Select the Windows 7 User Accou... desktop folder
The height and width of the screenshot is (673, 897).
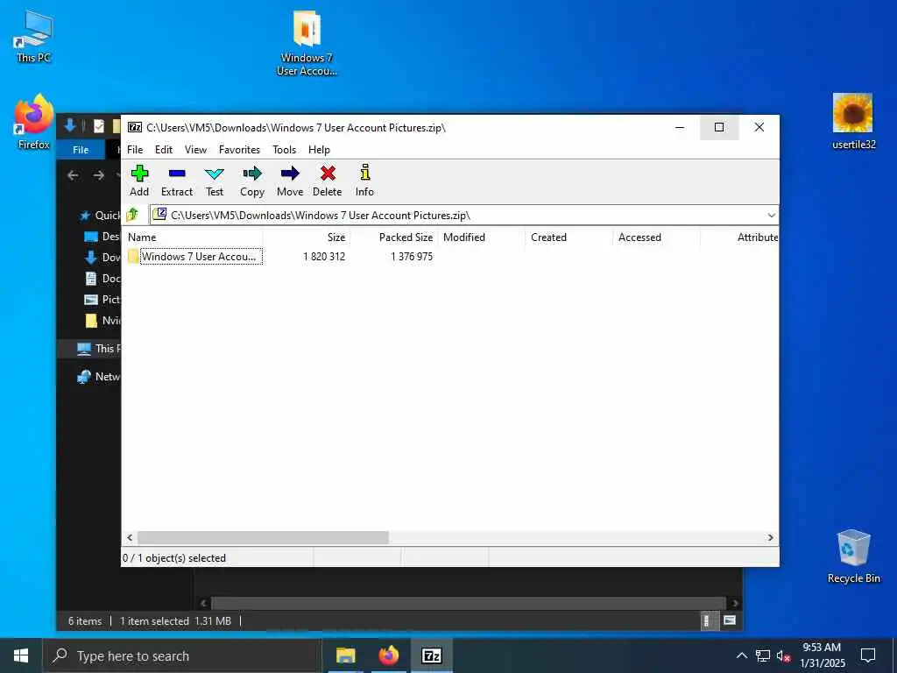click(x=307, y=44)
